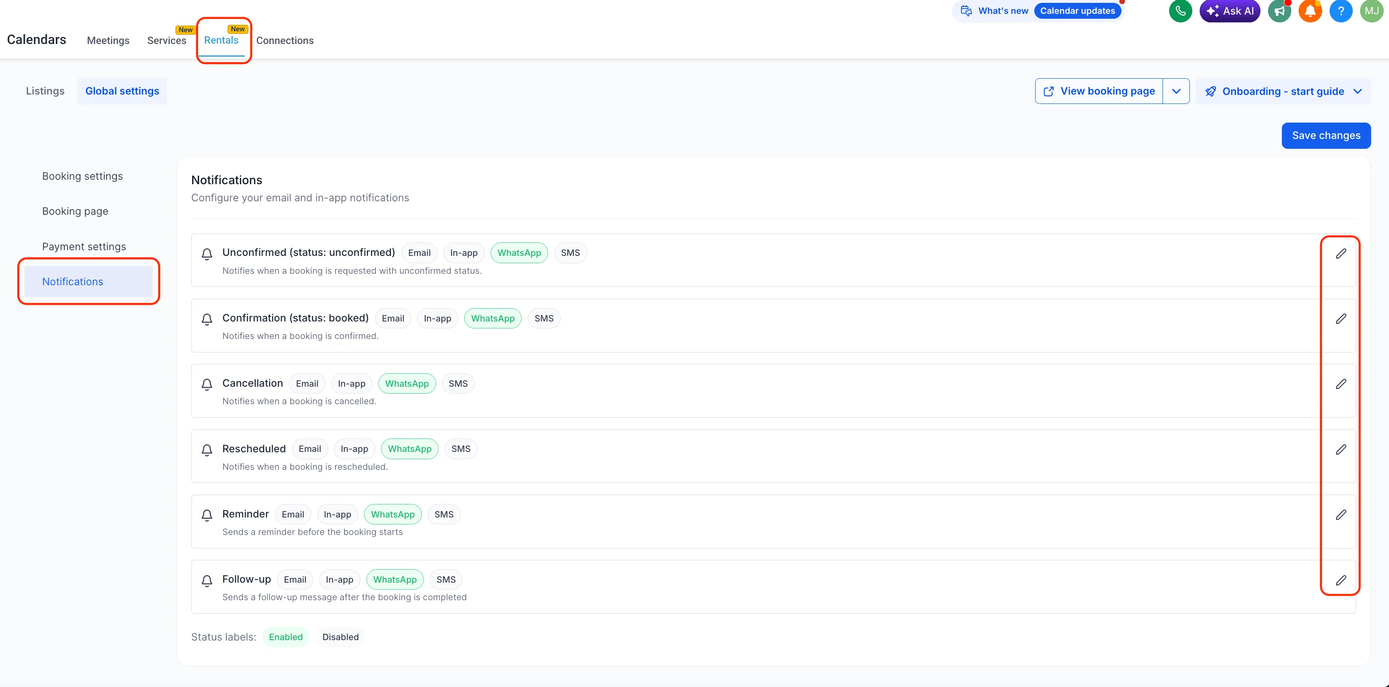Click the Onboarding - start guide button

[x=1283, y=91]
